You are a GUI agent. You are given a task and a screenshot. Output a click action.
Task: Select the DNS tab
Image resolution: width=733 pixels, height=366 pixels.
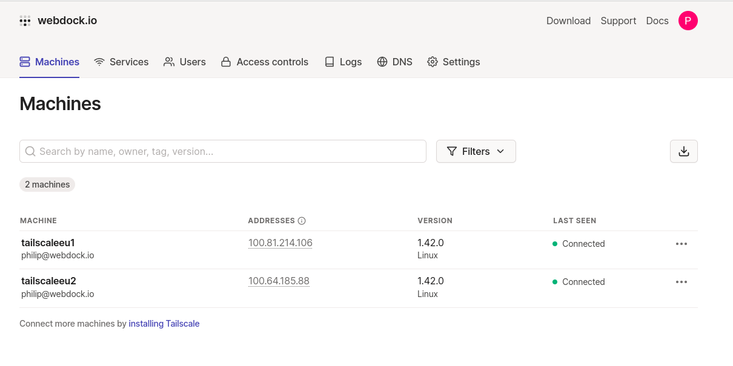(394, 62)
